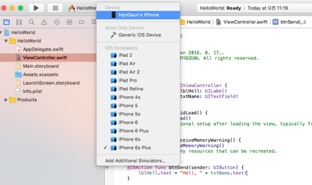Select iPhone 6 simulator
The height and width of the screenshot is (185, 312).
[138, 122]
